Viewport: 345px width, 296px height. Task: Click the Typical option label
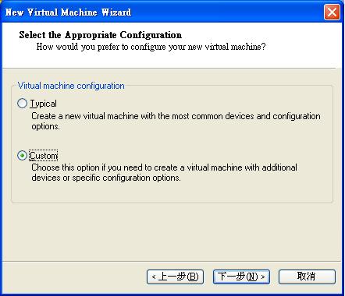43,104
